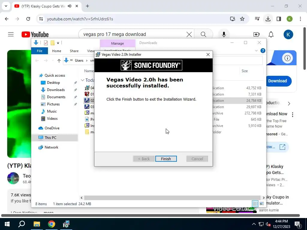307x230 pixels.
Task: Open File menu in File Explorer
Action: (40, 51)
